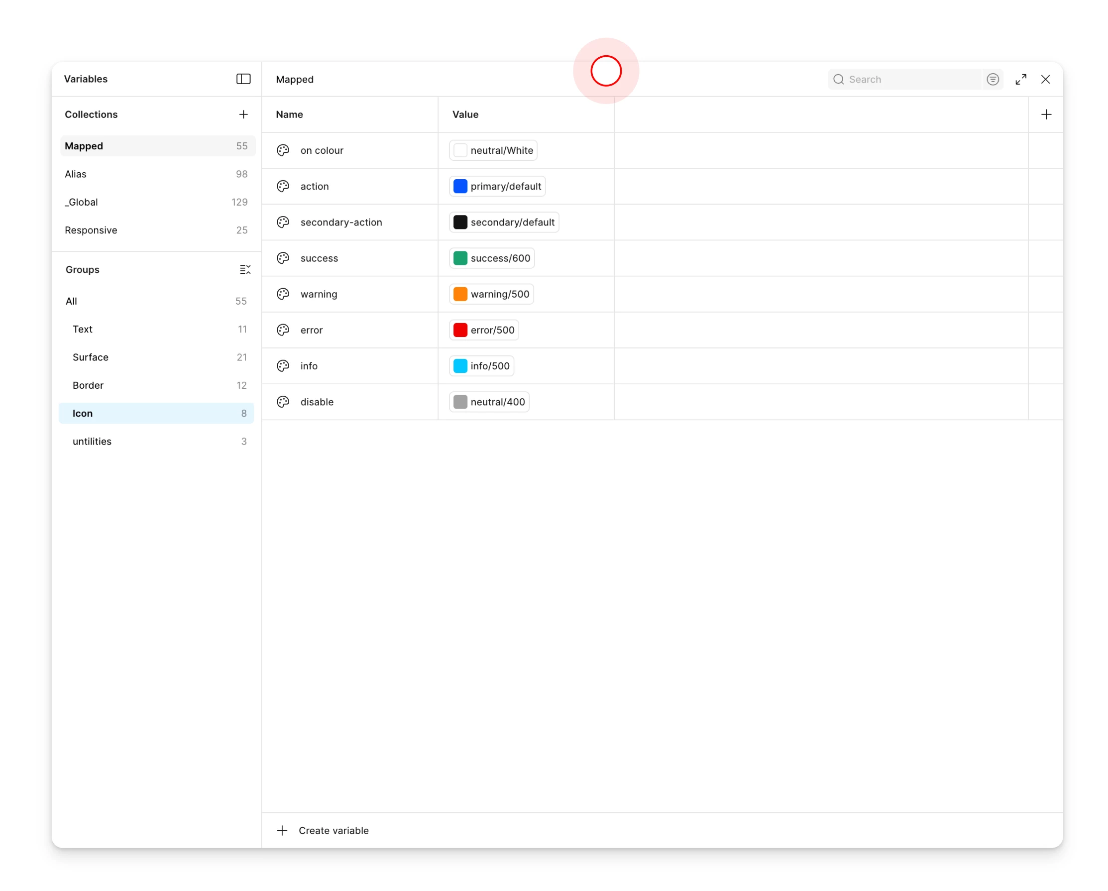Select the Alias collection
This screenshot has width=1108, height=891.
[76, 174]
